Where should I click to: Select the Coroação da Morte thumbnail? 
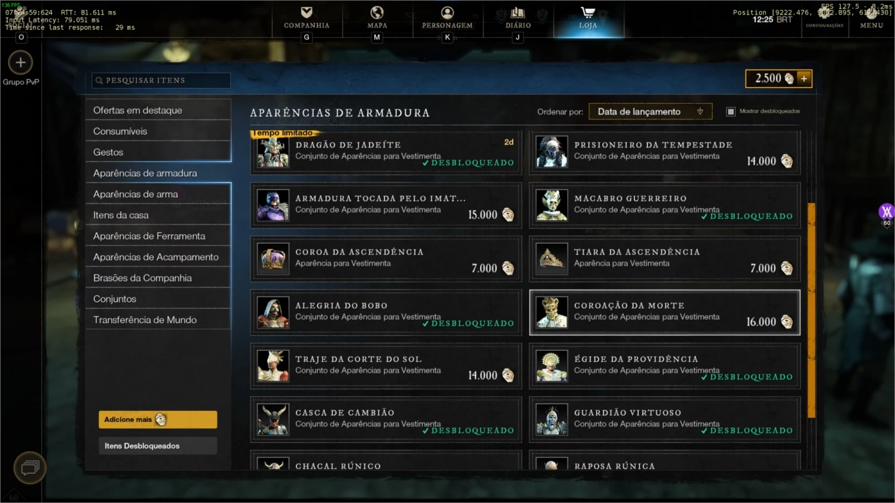click(552, 312)
